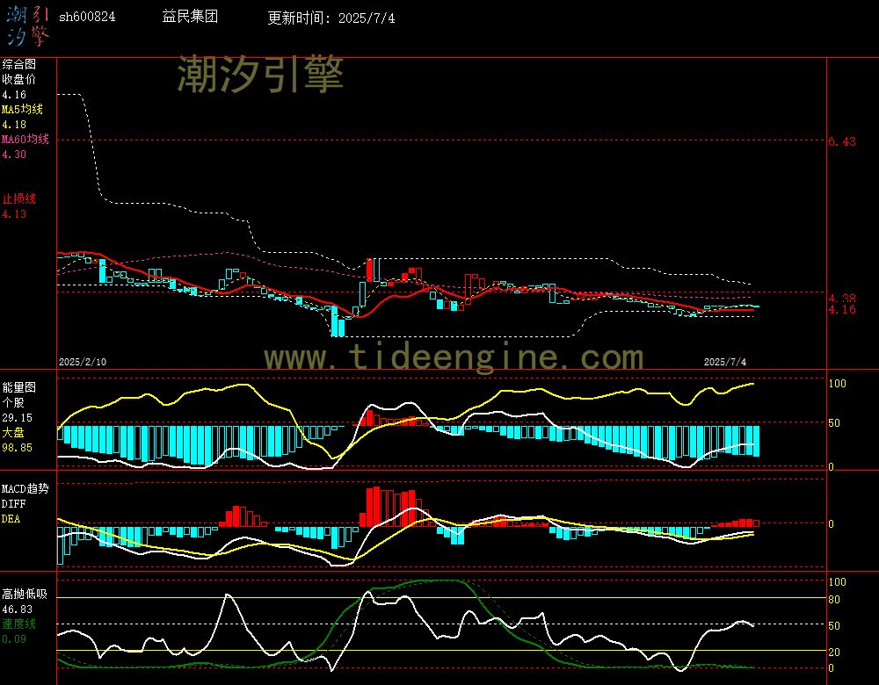Click the 4.38 price axis label
This screenshot has width=879, height=685.
[x=843, y=298]
